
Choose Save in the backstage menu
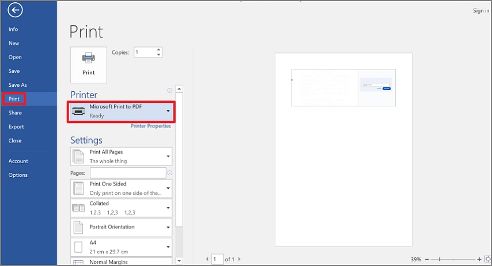[x=14, y=71]
